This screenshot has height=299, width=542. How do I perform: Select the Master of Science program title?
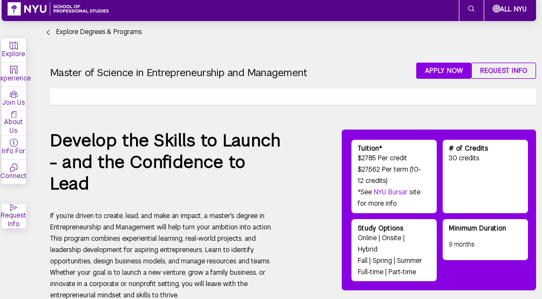[178, 72]
